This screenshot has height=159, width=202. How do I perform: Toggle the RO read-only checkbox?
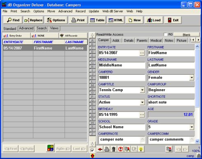click(x=165, y=35)
